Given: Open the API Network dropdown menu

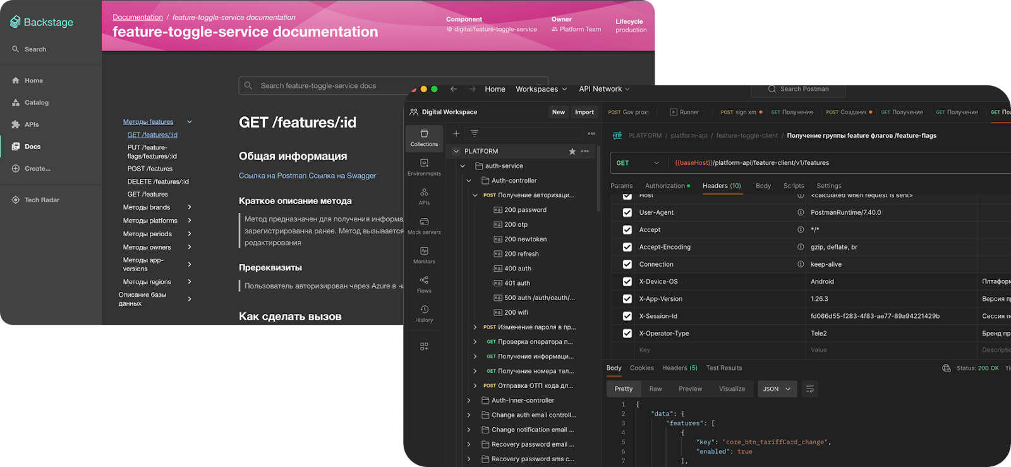Looking at the screenshot, I should pos(604,89).
